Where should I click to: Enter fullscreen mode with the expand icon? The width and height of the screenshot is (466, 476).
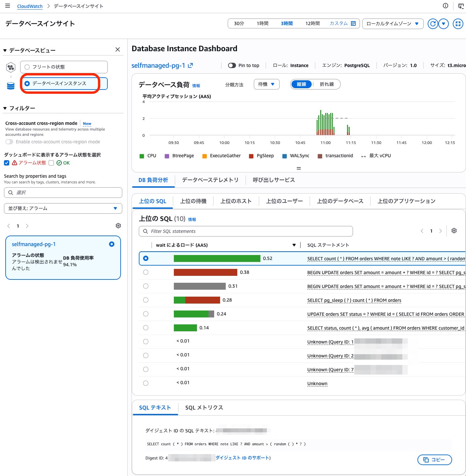tap(458, 24)
